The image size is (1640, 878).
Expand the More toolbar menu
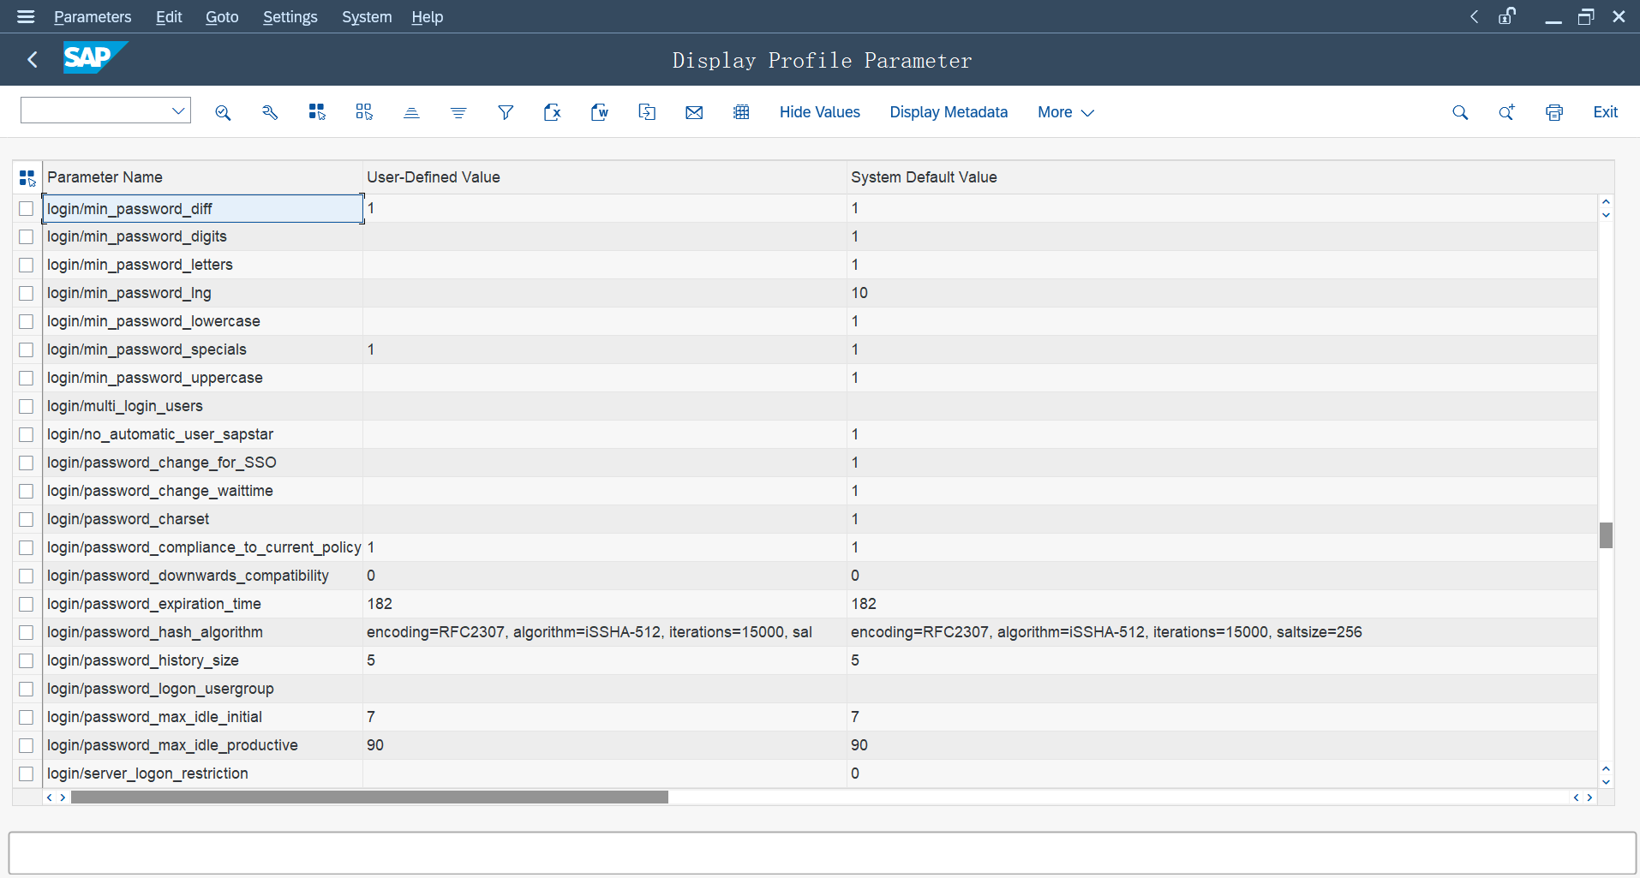(1065, 112)
